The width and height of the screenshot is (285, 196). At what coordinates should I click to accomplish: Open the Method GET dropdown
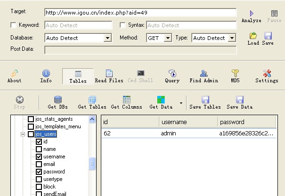pyautogui.click(x=168, y=38)
